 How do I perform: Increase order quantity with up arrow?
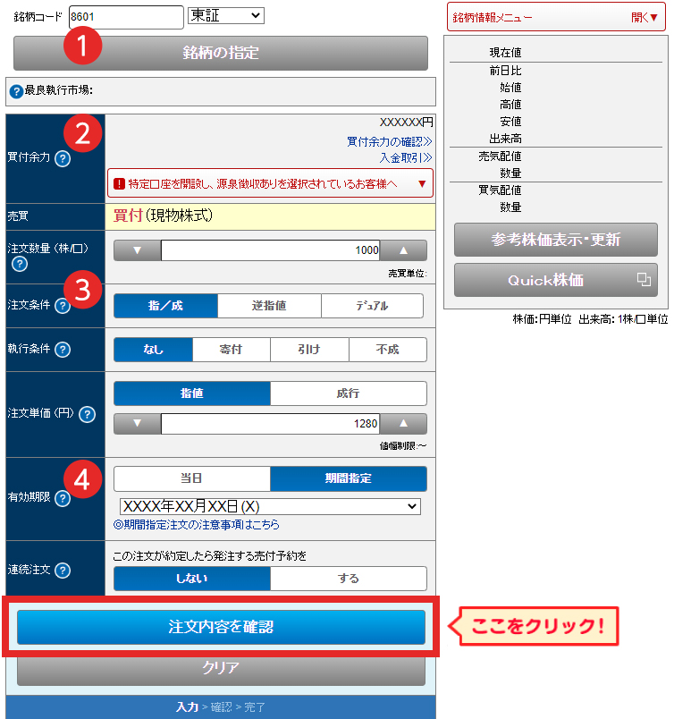(403, 250)
